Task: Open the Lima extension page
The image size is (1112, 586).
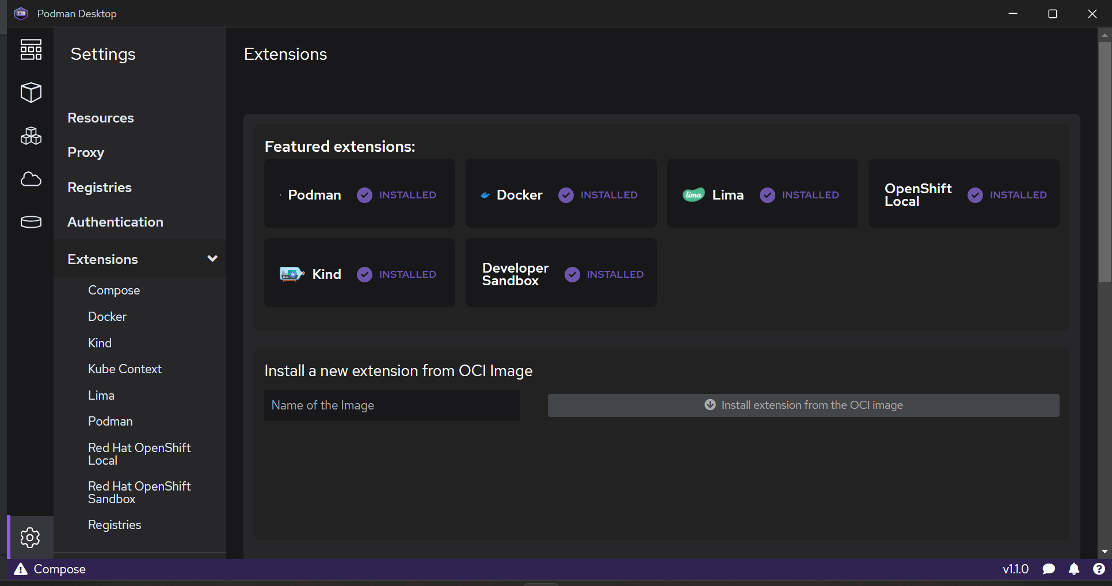Action: point(101,396)
